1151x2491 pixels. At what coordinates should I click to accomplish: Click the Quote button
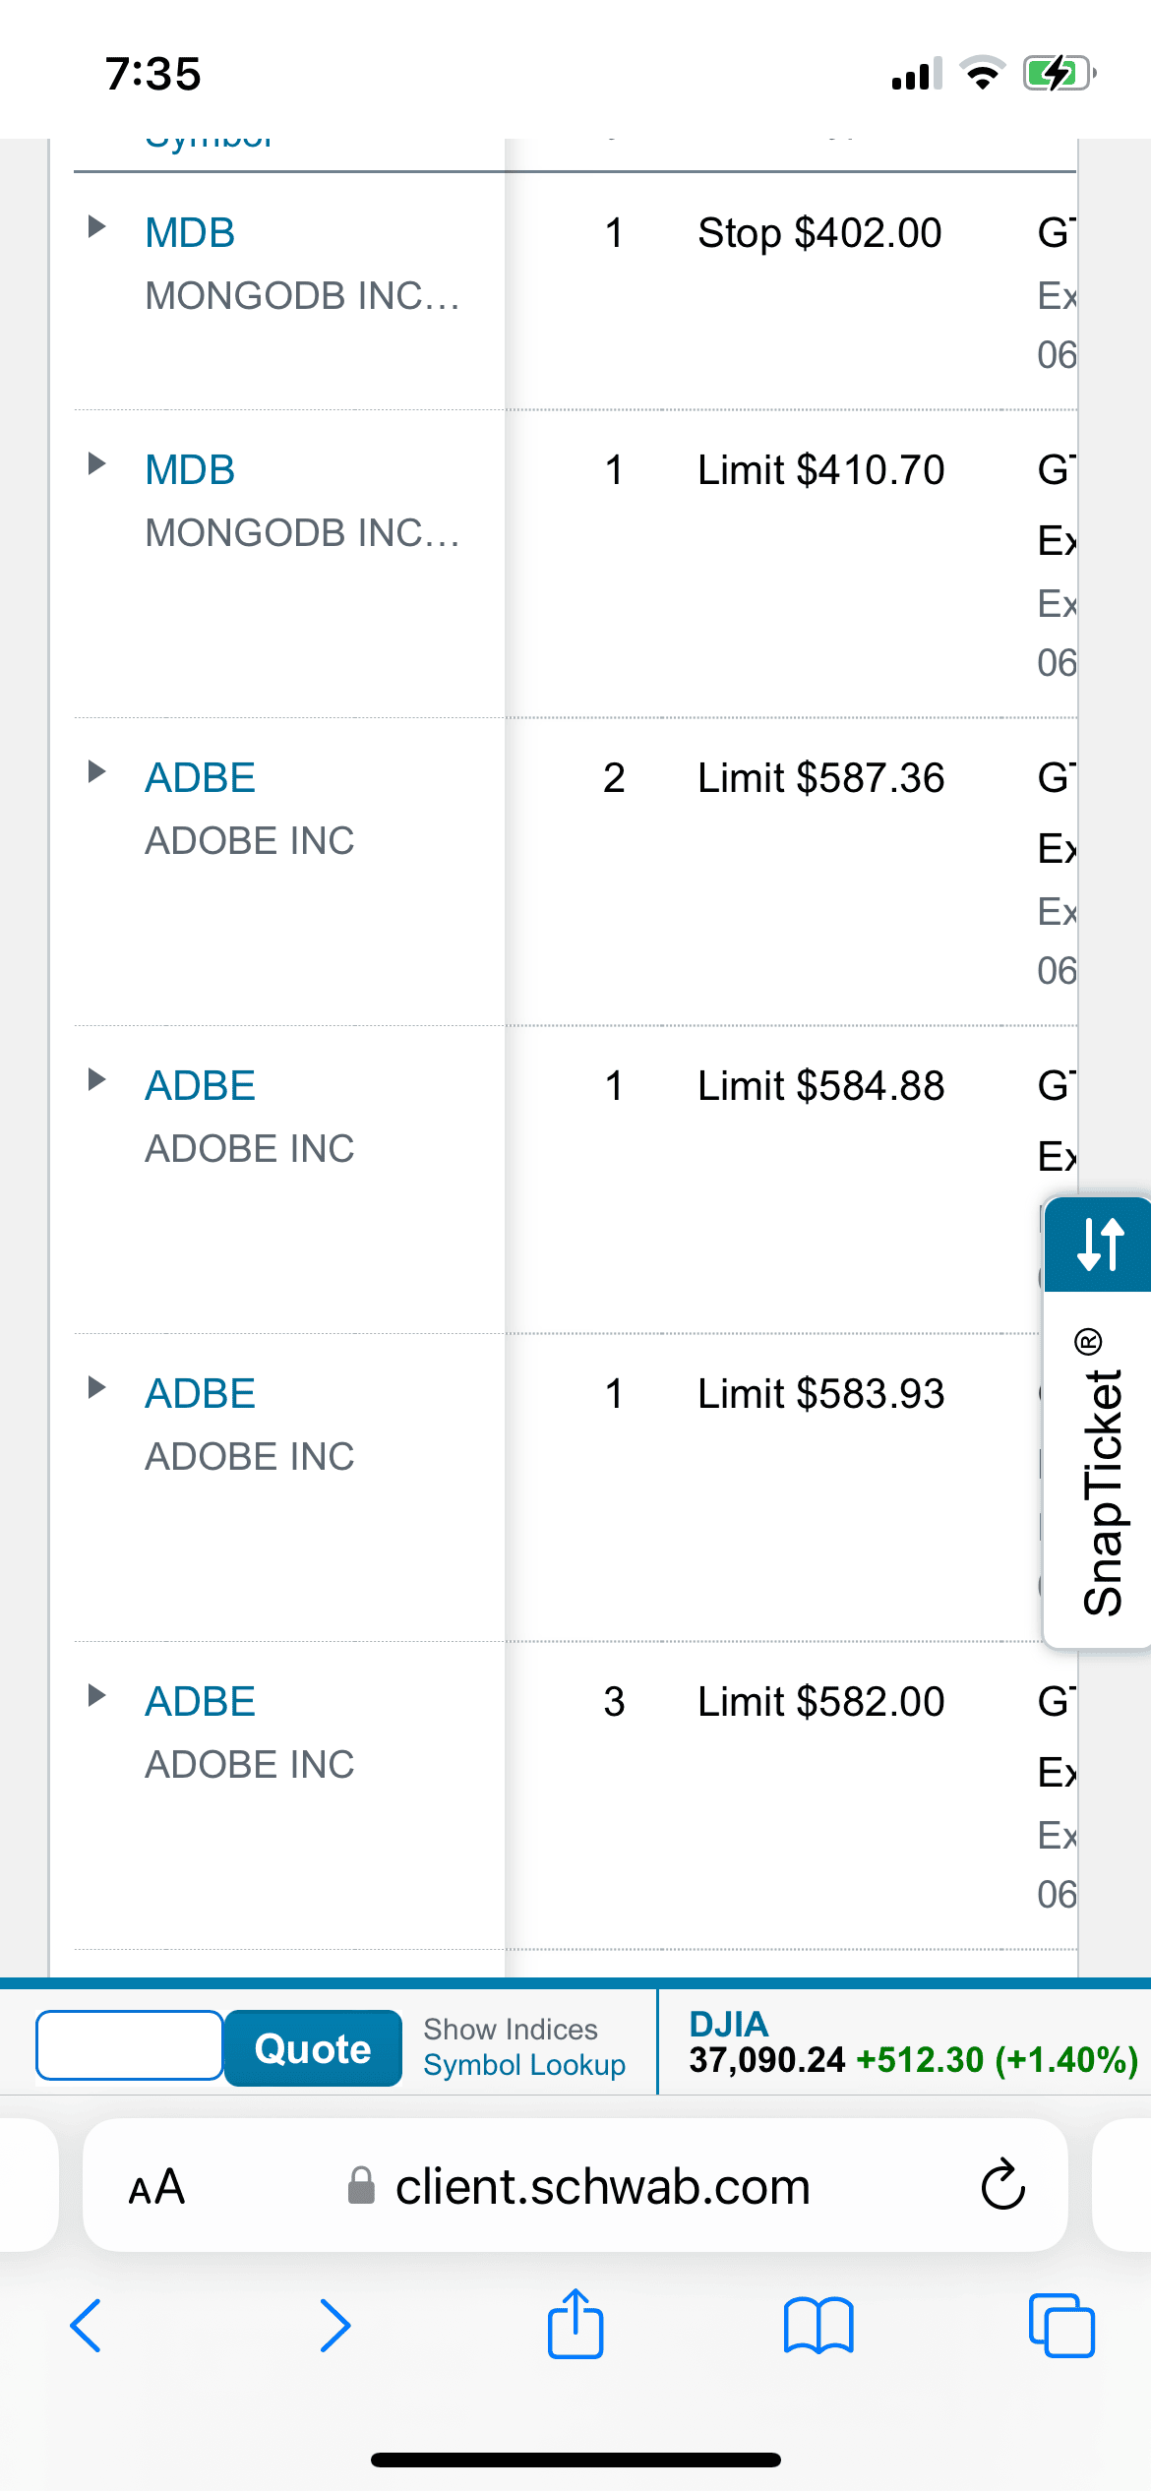(313, 2048)
